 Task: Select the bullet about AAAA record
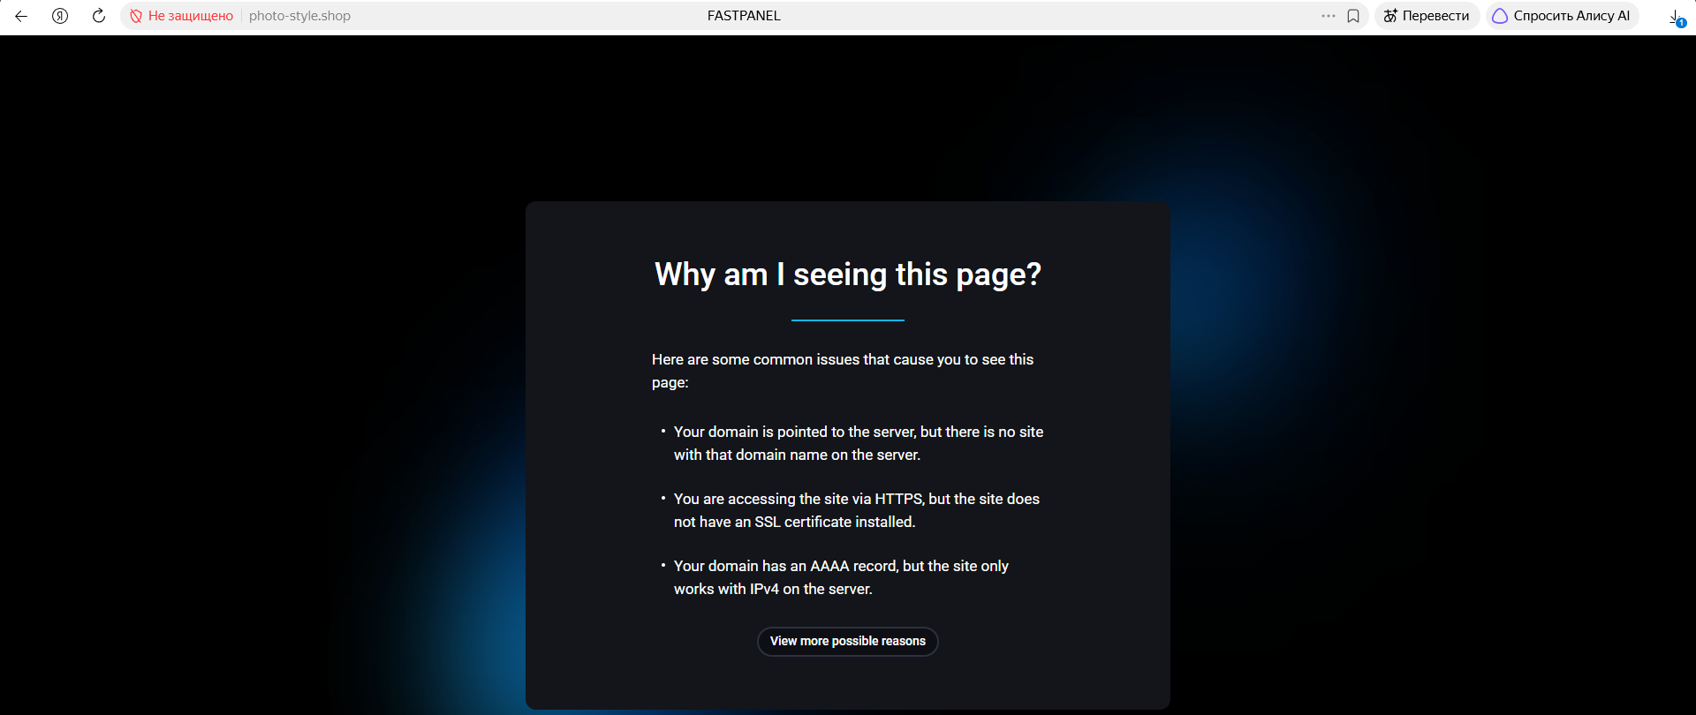pos(841,577)
